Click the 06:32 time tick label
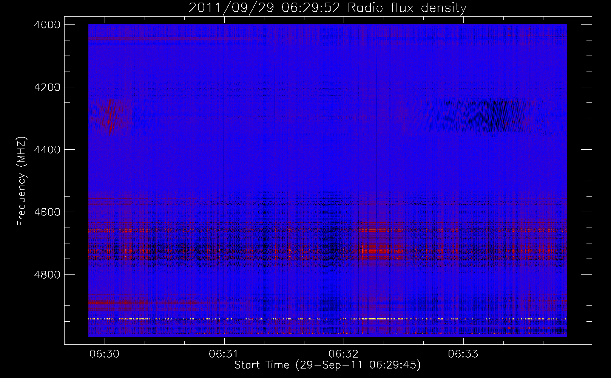 pos(344,354)
